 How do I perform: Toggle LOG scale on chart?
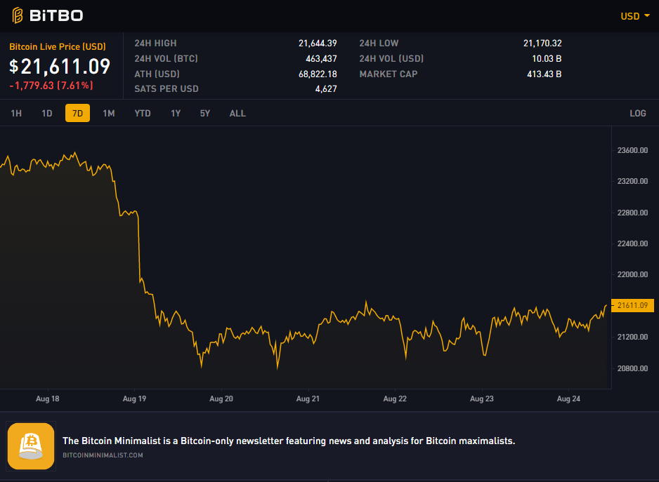point(637,114)
